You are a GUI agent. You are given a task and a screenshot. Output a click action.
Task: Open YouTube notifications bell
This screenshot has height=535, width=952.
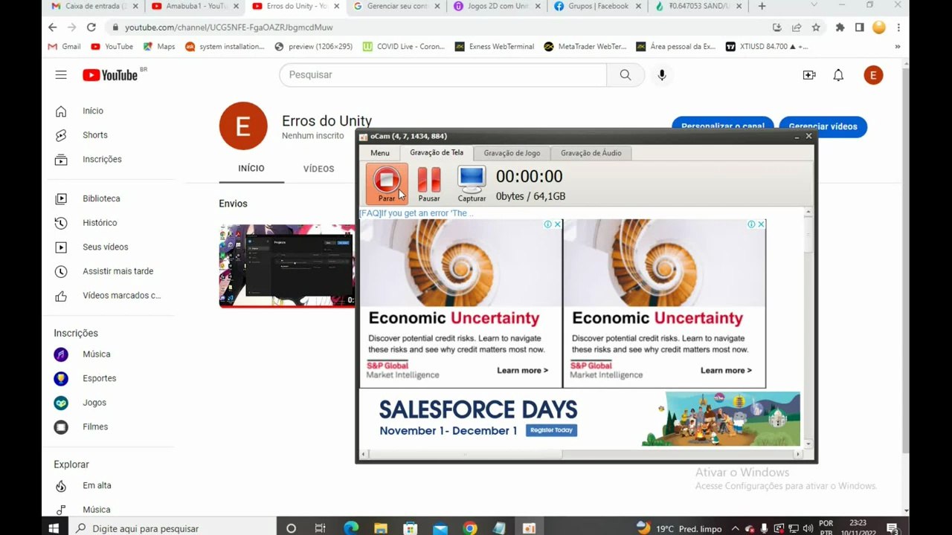[x=838, y=75]
